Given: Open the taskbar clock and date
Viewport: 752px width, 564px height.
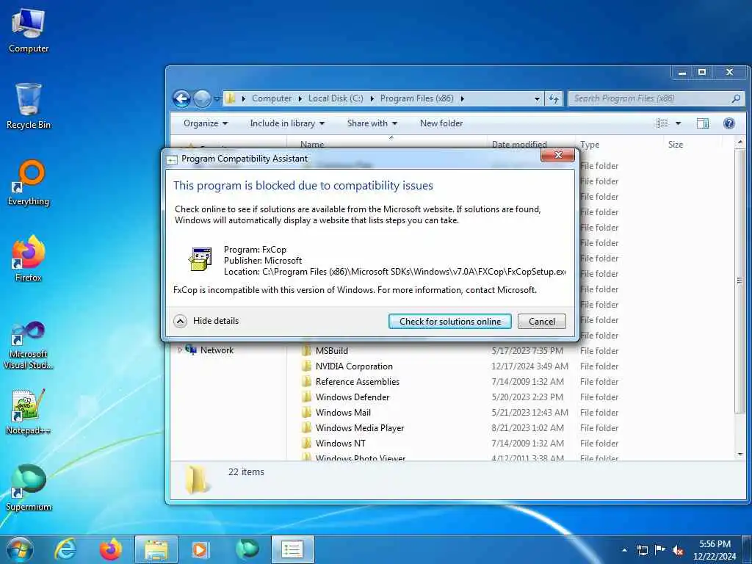Looking at the screenshot, I should (715, 550).
